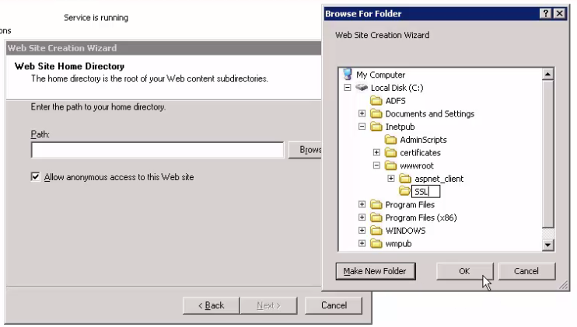Viewport: 577px width, 327px height.
Task: Confirm folder selection with OK
Action: pos(464,271)
